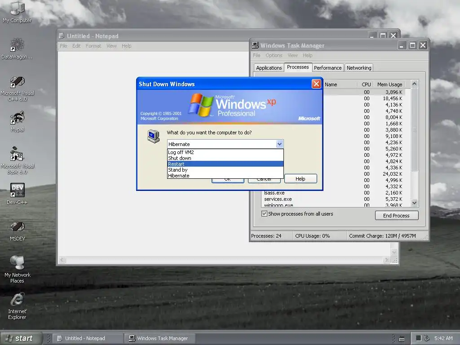This screenshot has height=345, width=460.
Task: Minimize the Windows Task Manager window
Action: [402, 45]
